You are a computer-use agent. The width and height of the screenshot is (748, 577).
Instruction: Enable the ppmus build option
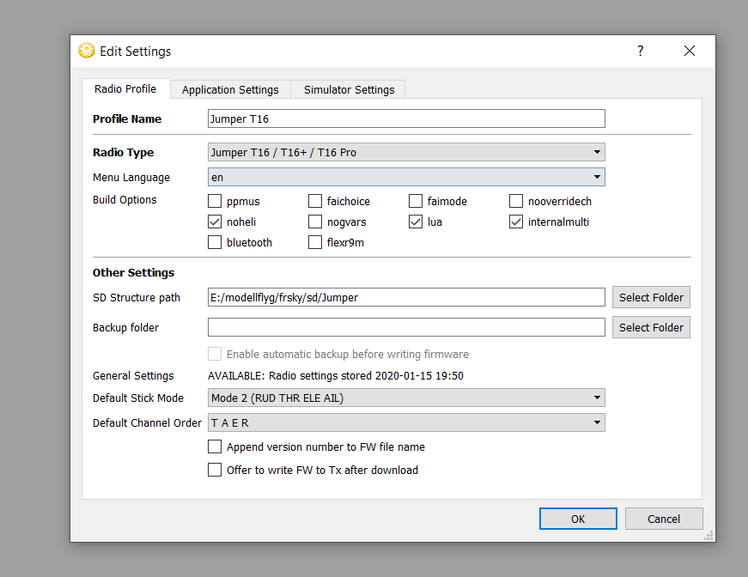click(215, 202)
